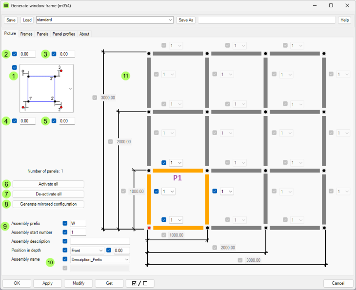Click the orange top bar of panel P1
The image size is (356, 290).
[x=178, y=171]
